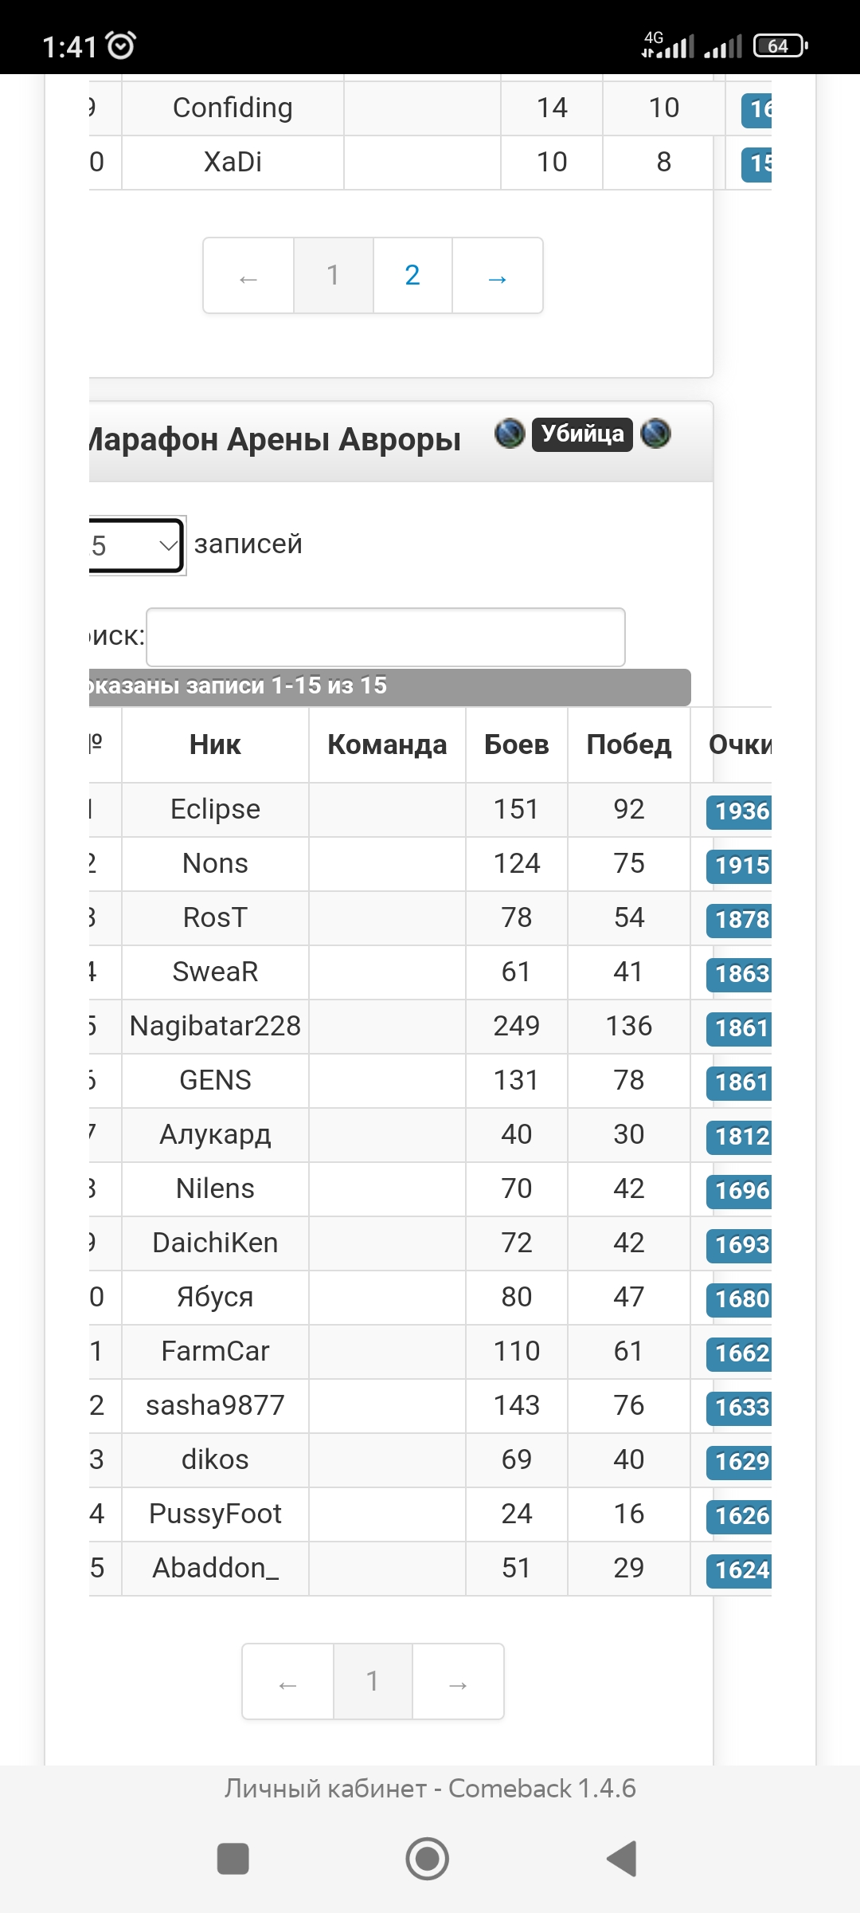Click the Убийца badge label
This screenshot has width=860, height=1913.
point(582,434)
